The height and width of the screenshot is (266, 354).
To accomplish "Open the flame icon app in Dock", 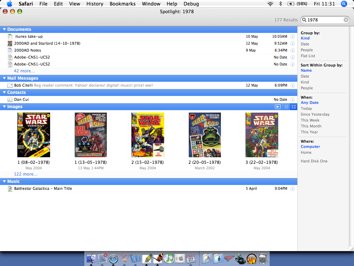I will (252, 258).
